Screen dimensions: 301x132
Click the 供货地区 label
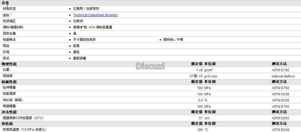(x=9, y=21)
